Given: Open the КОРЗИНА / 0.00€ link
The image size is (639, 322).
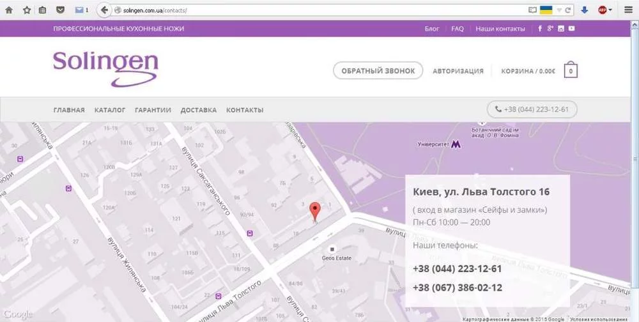Looking at the screenshot, I should (528, 71).
